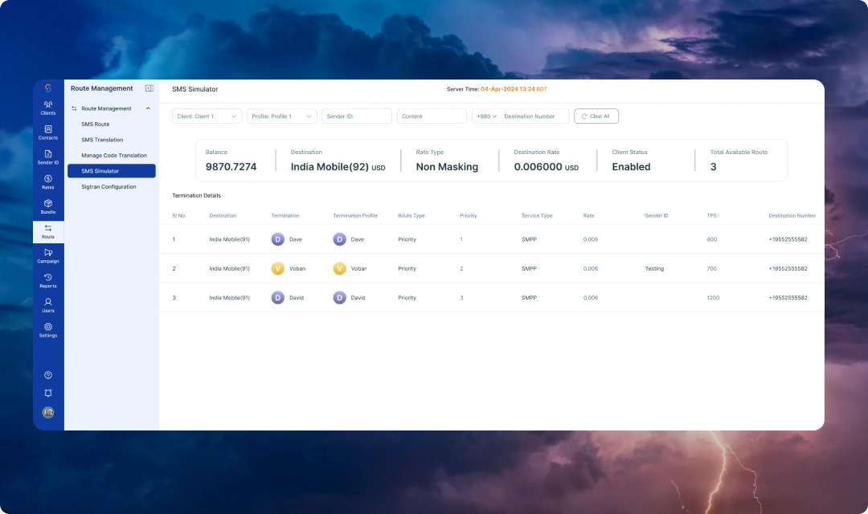Click the Clear All button

pos(596,116)
